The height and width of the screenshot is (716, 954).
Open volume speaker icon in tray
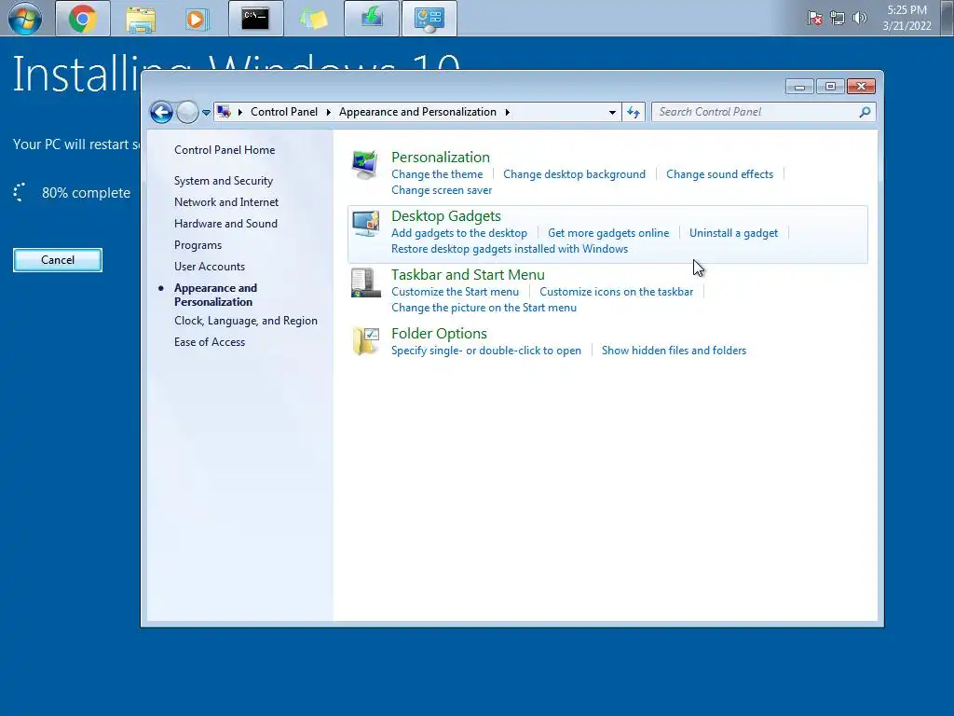click(859, 19)
